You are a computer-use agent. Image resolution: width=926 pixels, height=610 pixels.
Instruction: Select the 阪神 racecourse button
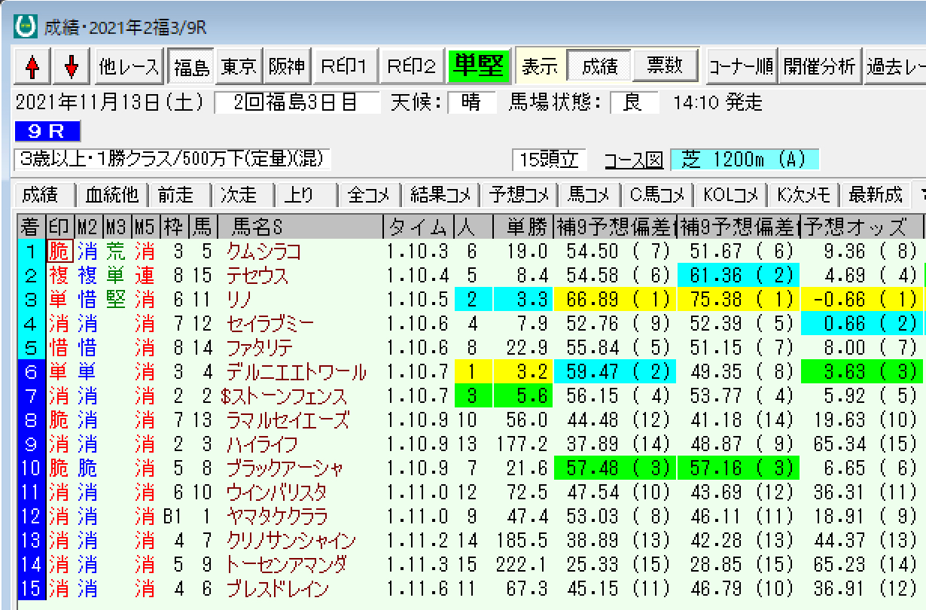287,67
